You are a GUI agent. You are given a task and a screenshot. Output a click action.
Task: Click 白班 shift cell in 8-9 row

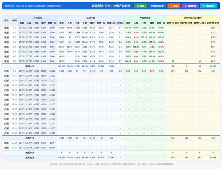point(7,71)
